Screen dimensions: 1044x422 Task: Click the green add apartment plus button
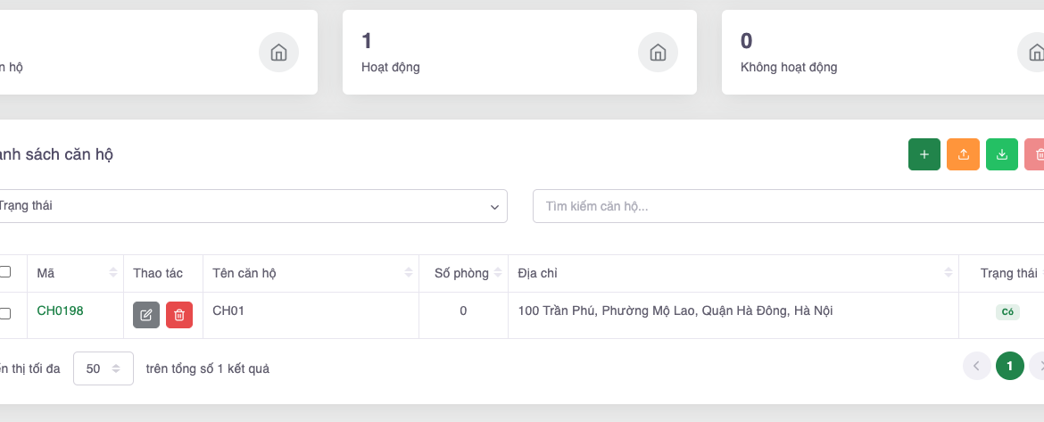924,154
